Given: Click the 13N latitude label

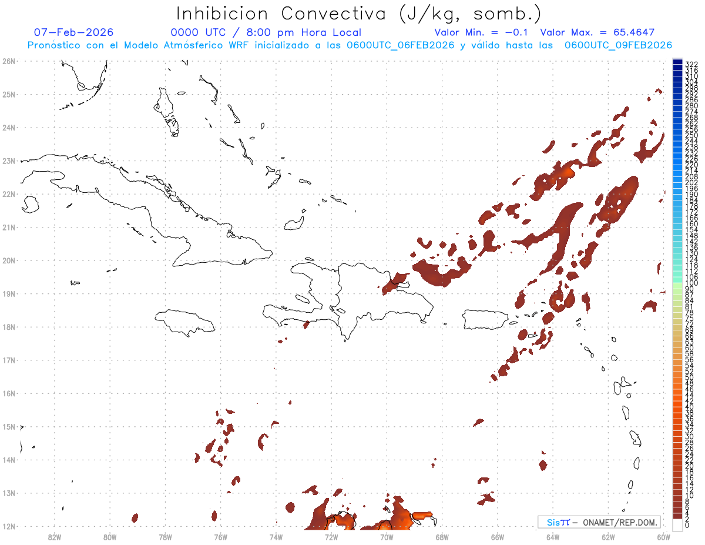Looking at the screenshot, I should pos(9,493).
